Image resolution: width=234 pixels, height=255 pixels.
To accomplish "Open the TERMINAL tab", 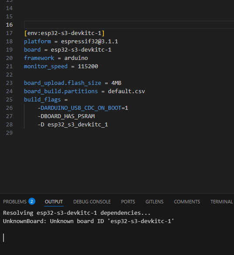I will coord(221,202).
